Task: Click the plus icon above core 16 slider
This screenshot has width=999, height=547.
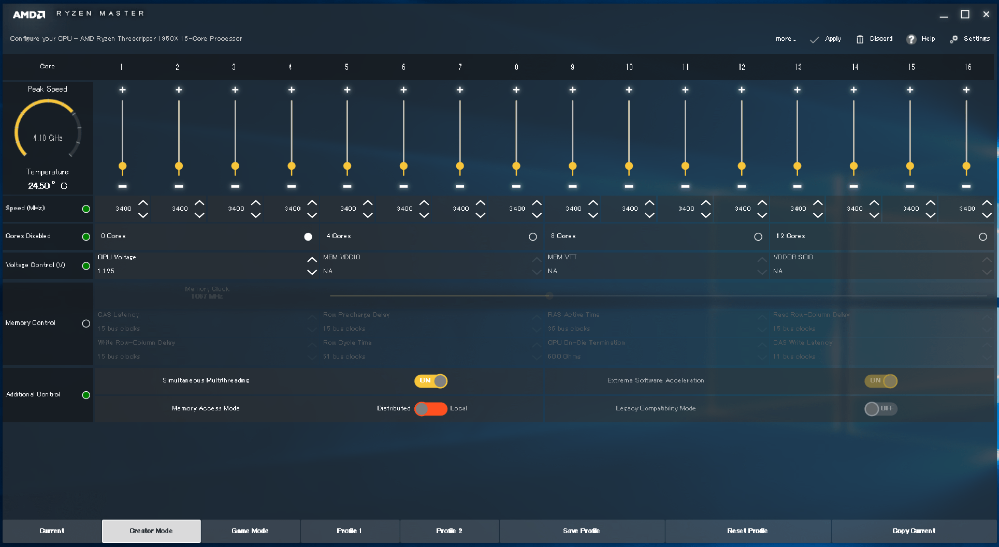Action: pos(966,90)
